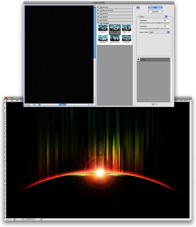Click the red close button of document window
The height and width of the screenshot is (227, 196).
point(6,98)
